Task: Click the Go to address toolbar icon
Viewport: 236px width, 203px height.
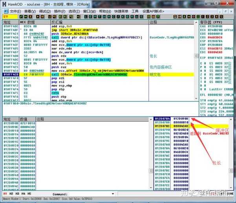Action: 79,17
